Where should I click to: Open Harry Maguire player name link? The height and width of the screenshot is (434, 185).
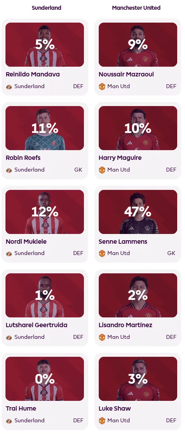[120, 158]
